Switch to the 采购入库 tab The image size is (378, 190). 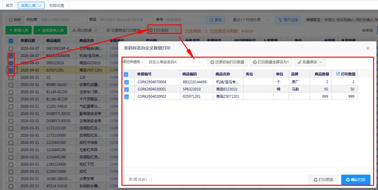[31, 6]
